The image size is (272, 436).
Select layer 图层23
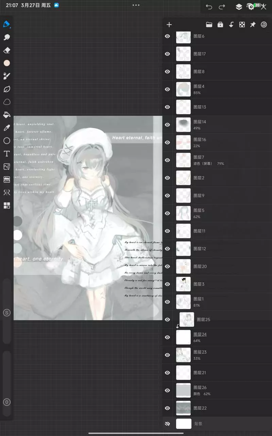tap(217, 355)
